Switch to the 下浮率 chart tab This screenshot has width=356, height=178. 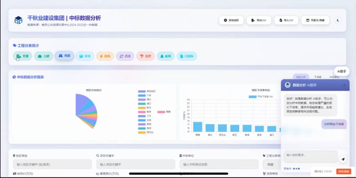point(318,77)
